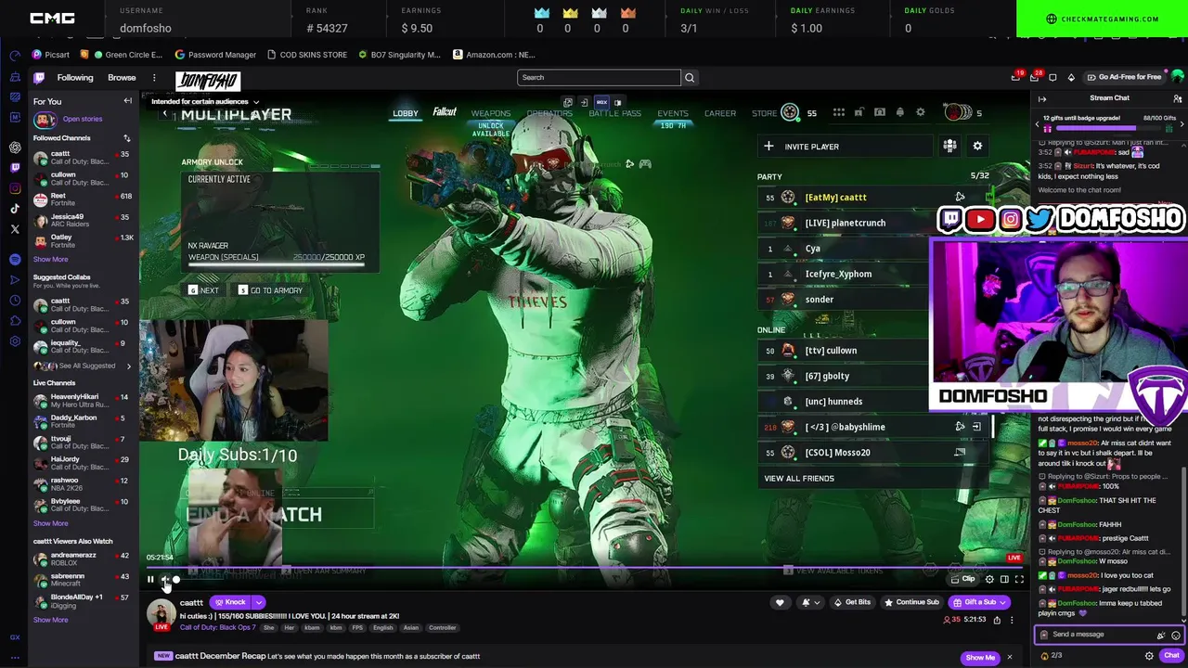Click the FPS stream tag

coord(357,628)
